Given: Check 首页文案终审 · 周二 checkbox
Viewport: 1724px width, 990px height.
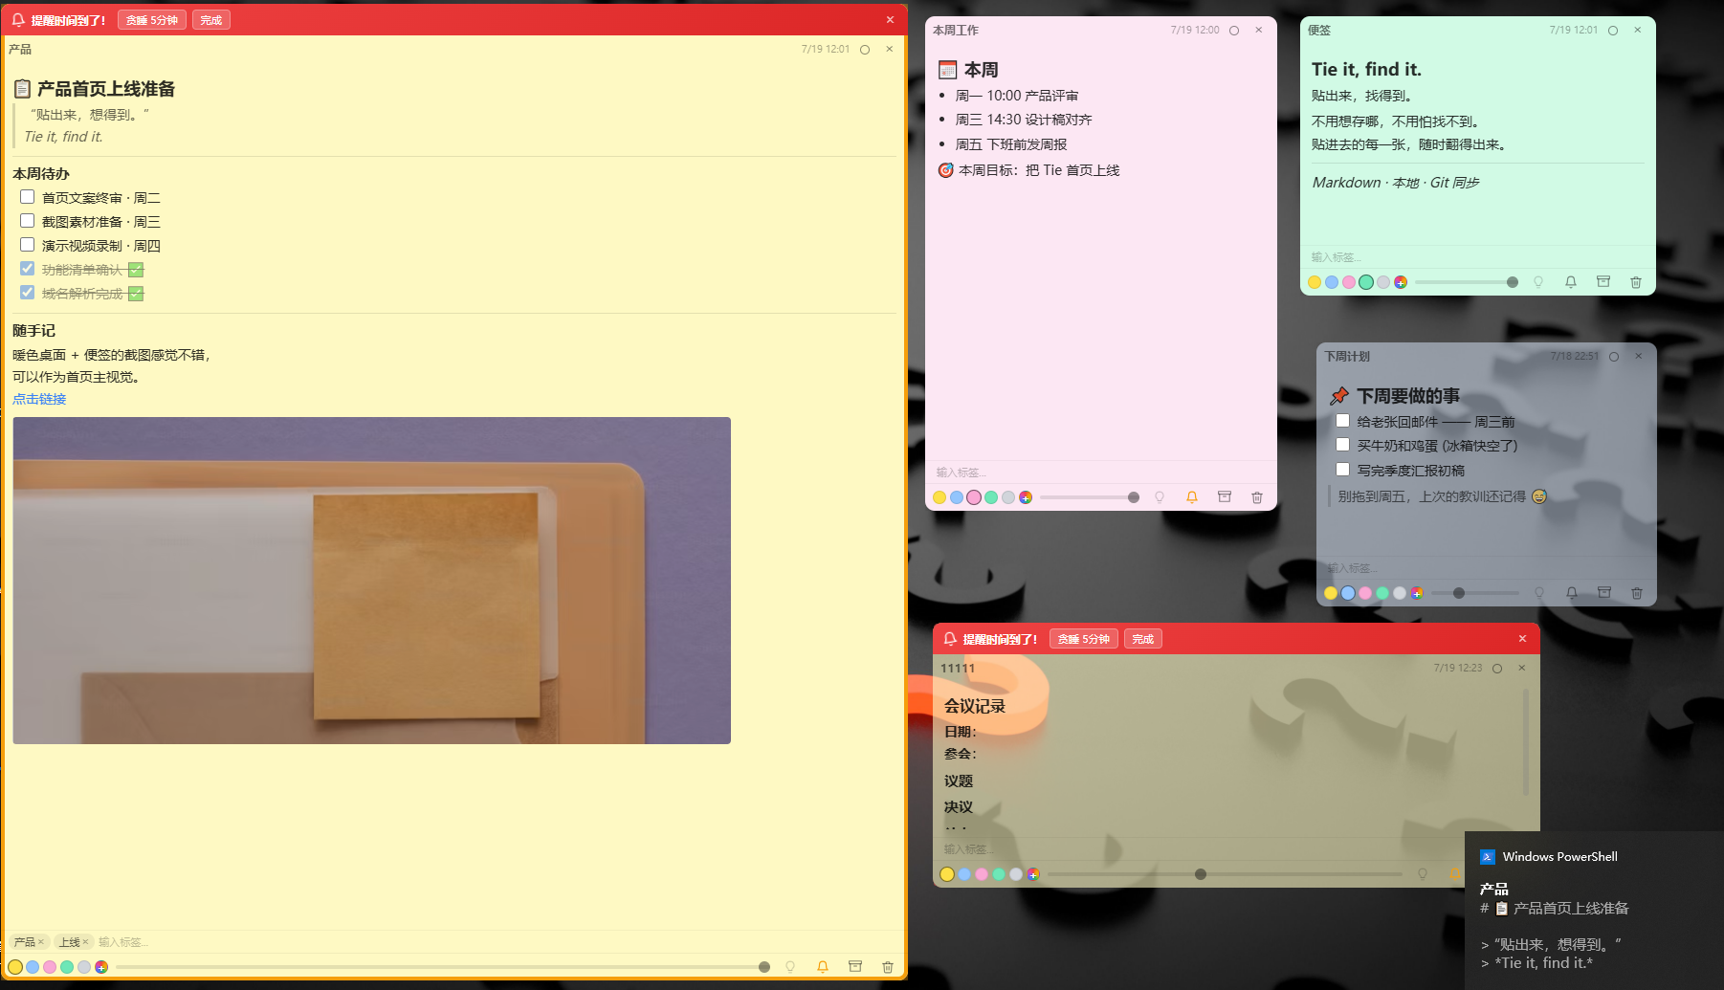Looking at the screenshot, I should (28, 197).
